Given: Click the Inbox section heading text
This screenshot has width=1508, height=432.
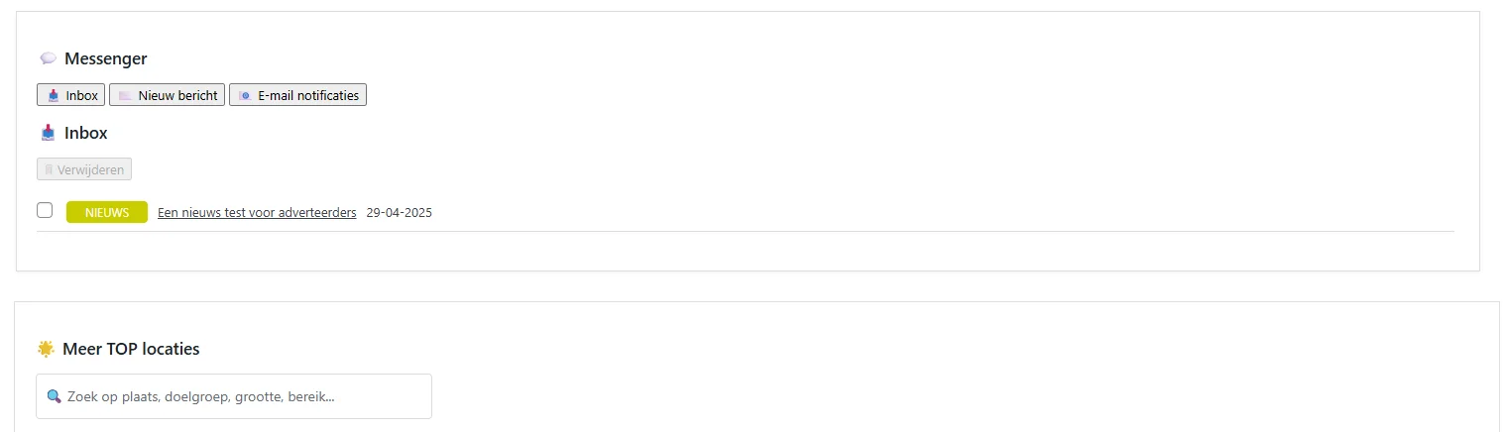Looking at the screenshot, I should click(x=86, y=133).
